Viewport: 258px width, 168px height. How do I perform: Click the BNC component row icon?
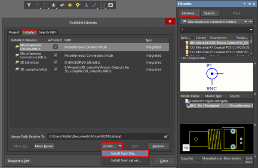(187, 43)
